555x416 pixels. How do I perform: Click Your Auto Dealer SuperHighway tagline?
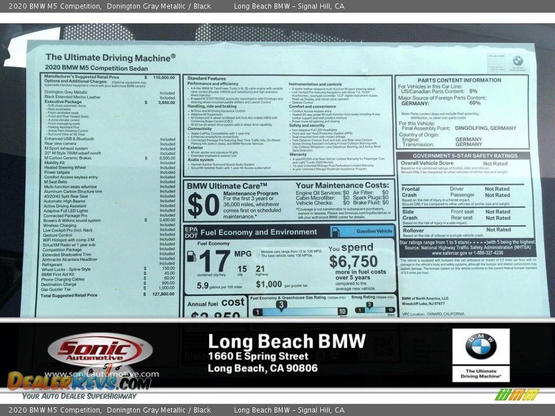[79, 396]
